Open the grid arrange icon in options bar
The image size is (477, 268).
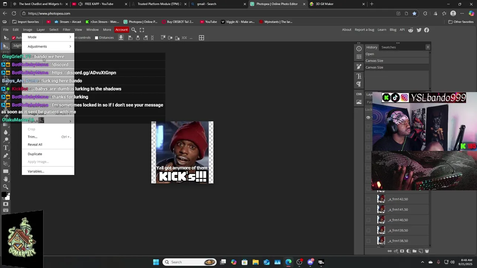click(x=201, y=38)
